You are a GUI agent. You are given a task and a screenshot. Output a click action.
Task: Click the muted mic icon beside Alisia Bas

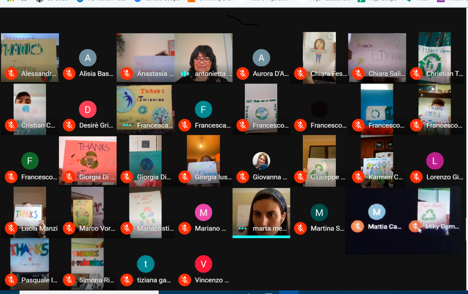[69, 73]
